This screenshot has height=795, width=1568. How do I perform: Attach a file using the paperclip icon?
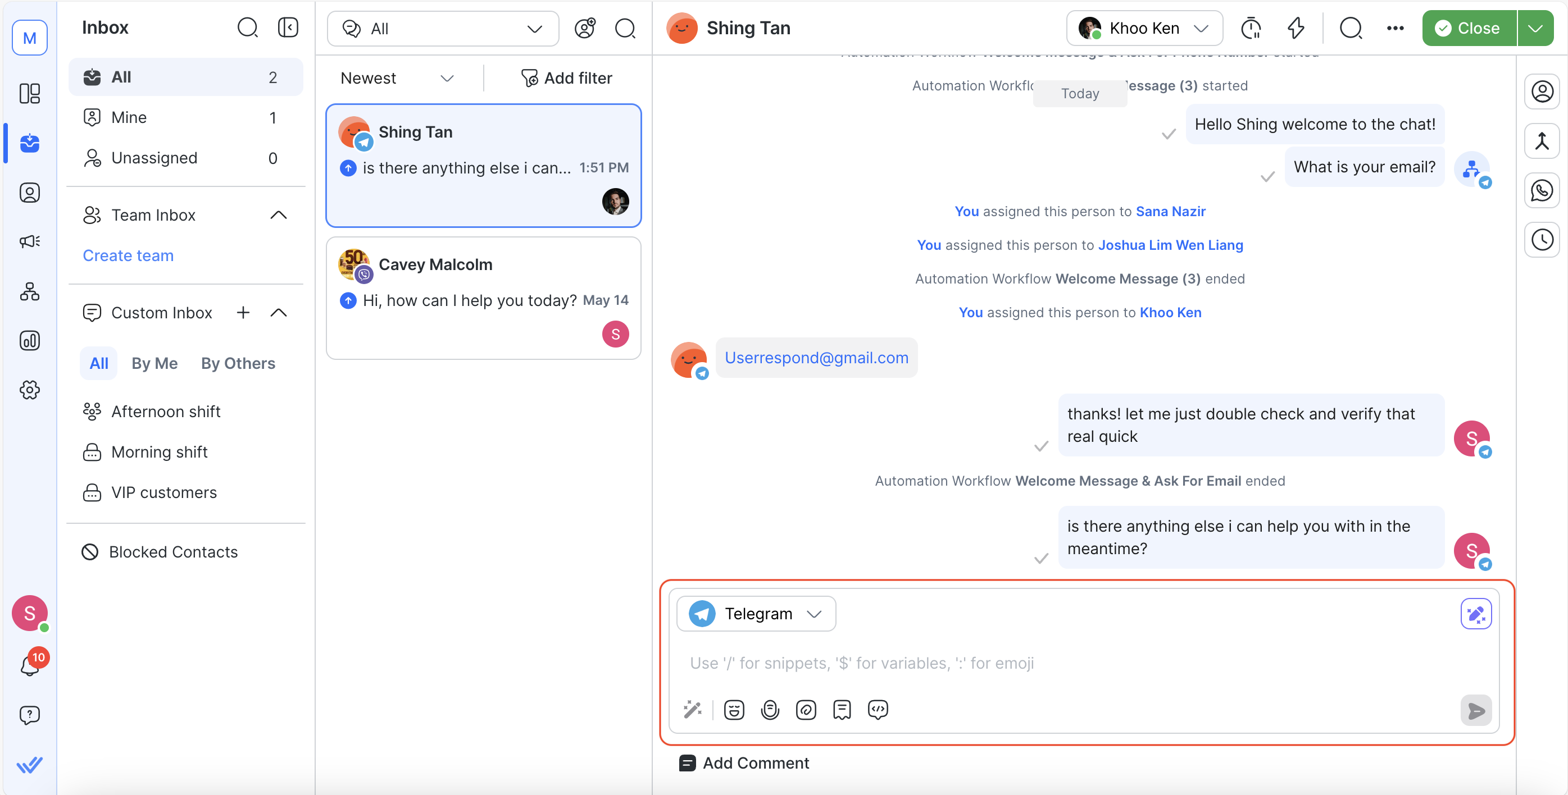pos(806,710)
